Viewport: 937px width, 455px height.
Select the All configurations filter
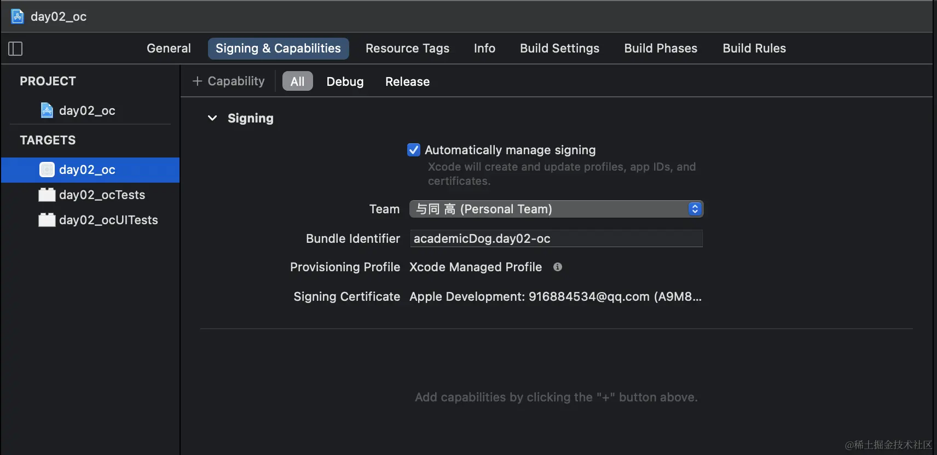click(297, 81)
